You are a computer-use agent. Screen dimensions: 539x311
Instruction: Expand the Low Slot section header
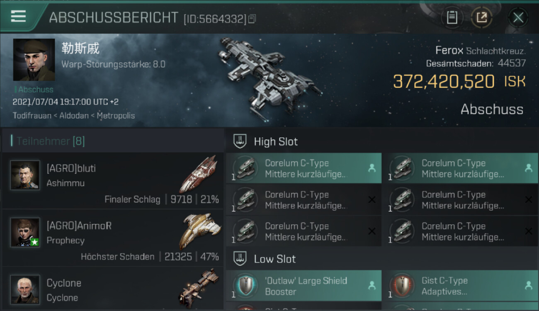[381, 259]
